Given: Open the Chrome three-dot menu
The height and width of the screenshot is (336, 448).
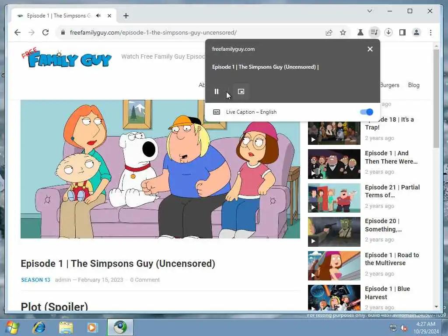Looking at the screenshot, I should coord(430,32).
